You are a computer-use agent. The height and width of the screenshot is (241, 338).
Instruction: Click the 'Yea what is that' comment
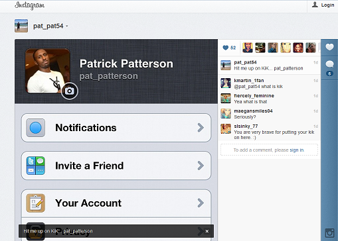(x=250, y=102)
